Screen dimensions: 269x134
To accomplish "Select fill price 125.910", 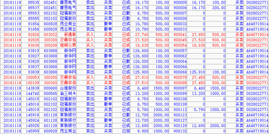I will point(197,72).
